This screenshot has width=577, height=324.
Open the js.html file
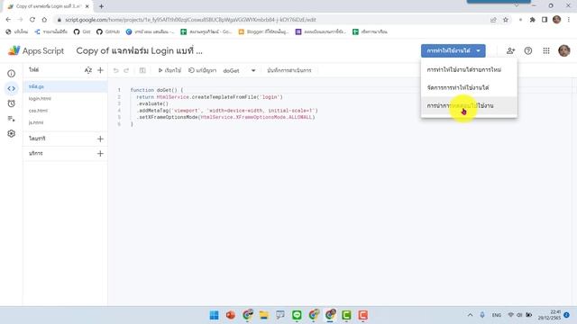tap(65, 122)
